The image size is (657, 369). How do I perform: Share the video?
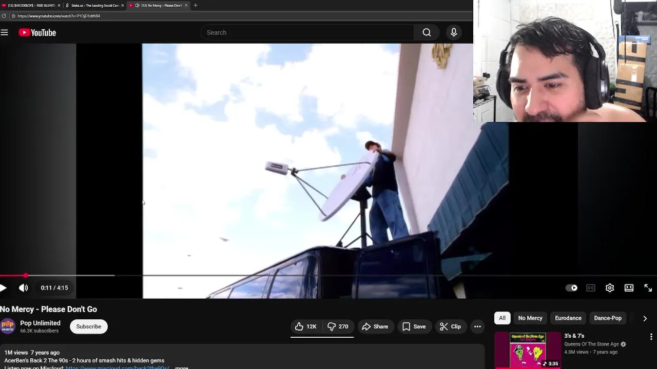point(375,326)
